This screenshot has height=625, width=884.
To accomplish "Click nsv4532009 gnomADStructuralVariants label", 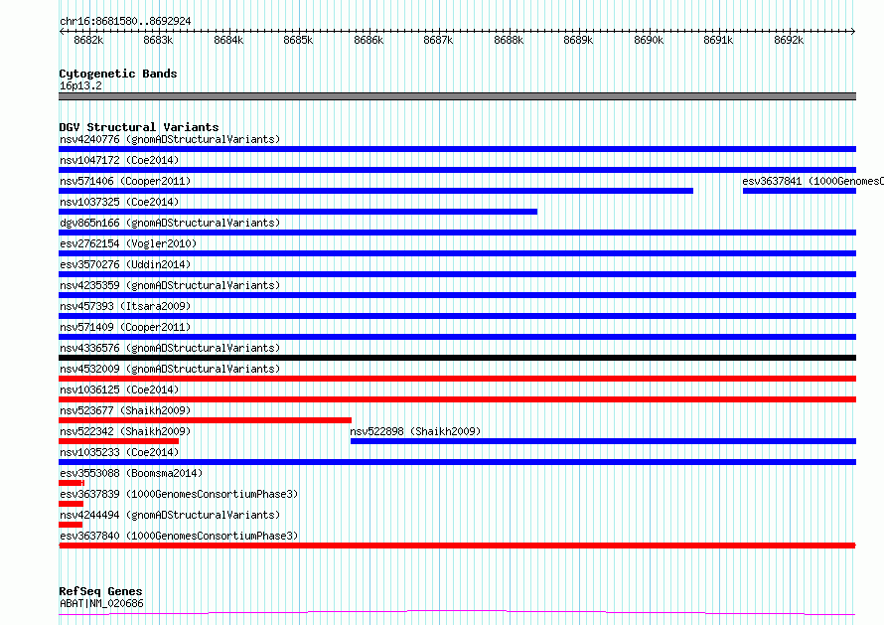I will pyautogui.click(x=170, y=369).
